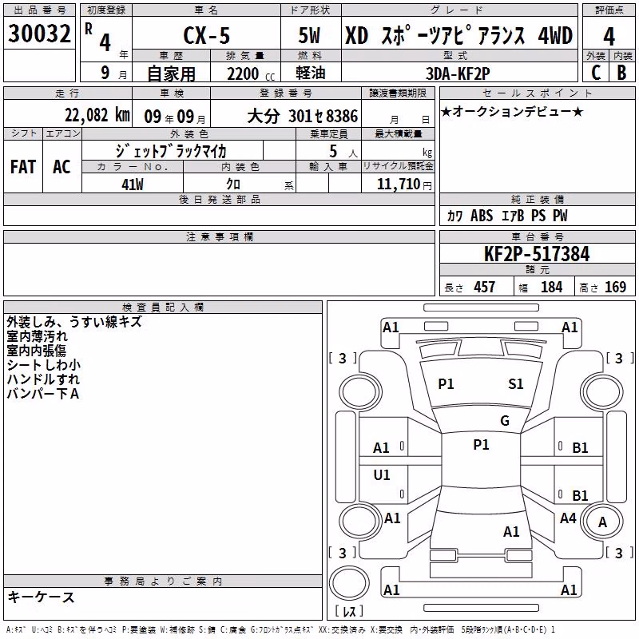Viewport: 639px width, 639px height.
Task: Select the note シートしわ小
Action: [x=44, y=365]
